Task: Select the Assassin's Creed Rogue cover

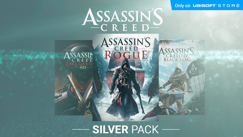Action: [125, 77]
